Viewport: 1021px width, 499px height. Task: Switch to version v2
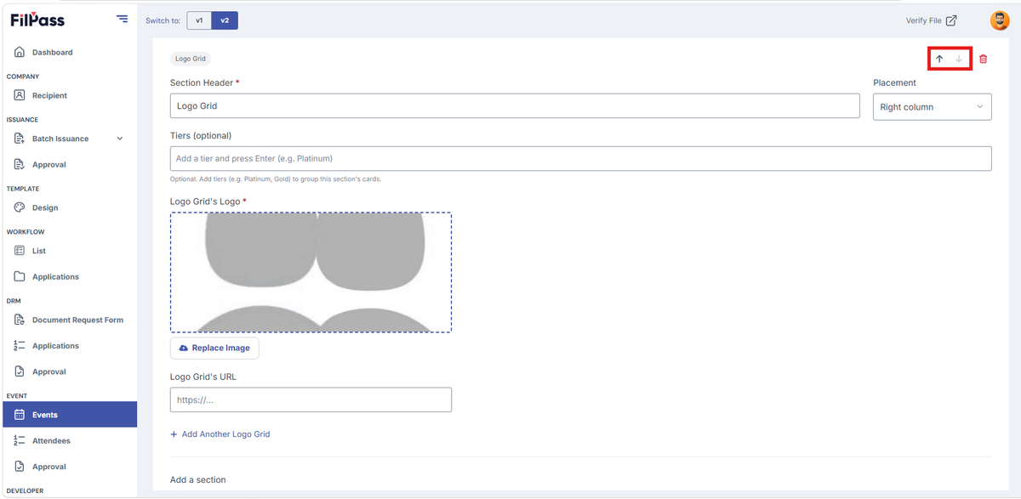(225, 20)
